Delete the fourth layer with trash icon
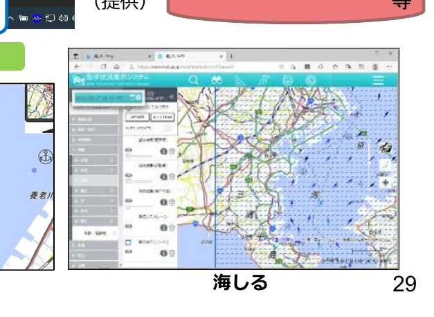Screen dimensions: 434x317 pyautogui.click(x=172, y=228)
